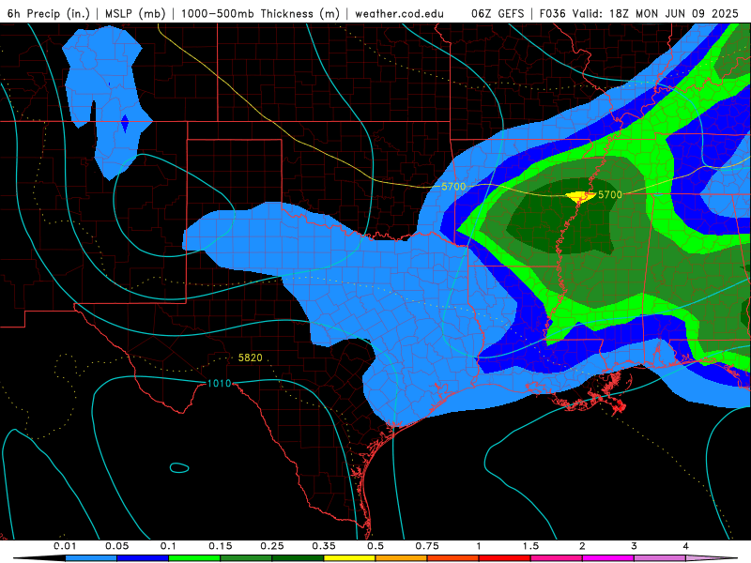Click the "5700" label beside the yellow precip maximum
751x563 pixels.
pyautogui.click(x=609, y=194)
